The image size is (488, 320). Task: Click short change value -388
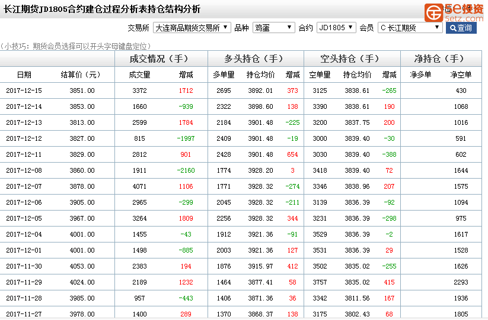389,154
